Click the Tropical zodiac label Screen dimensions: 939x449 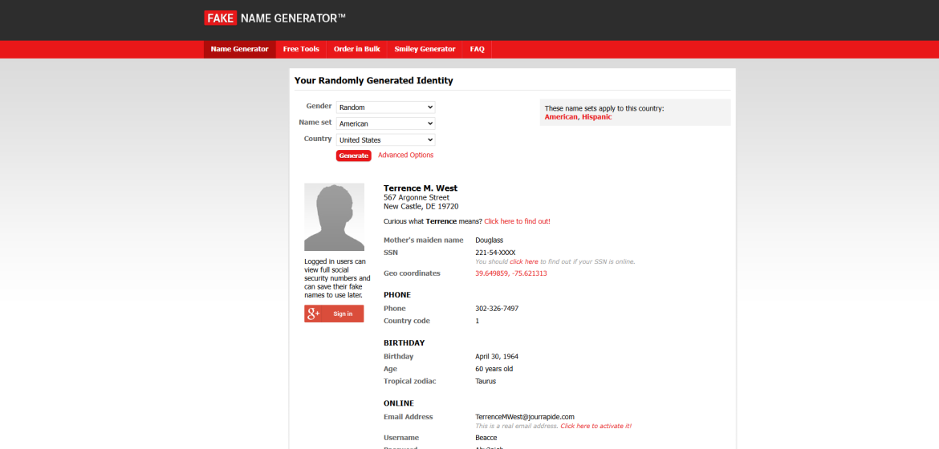[x=411, y=381]
